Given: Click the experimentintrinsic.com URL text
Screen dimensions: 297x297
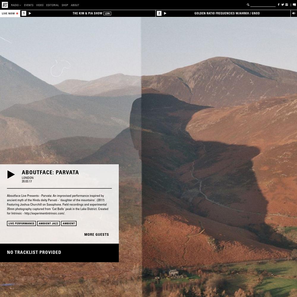Looking at the screenshot, I should [x=45, y=213].
